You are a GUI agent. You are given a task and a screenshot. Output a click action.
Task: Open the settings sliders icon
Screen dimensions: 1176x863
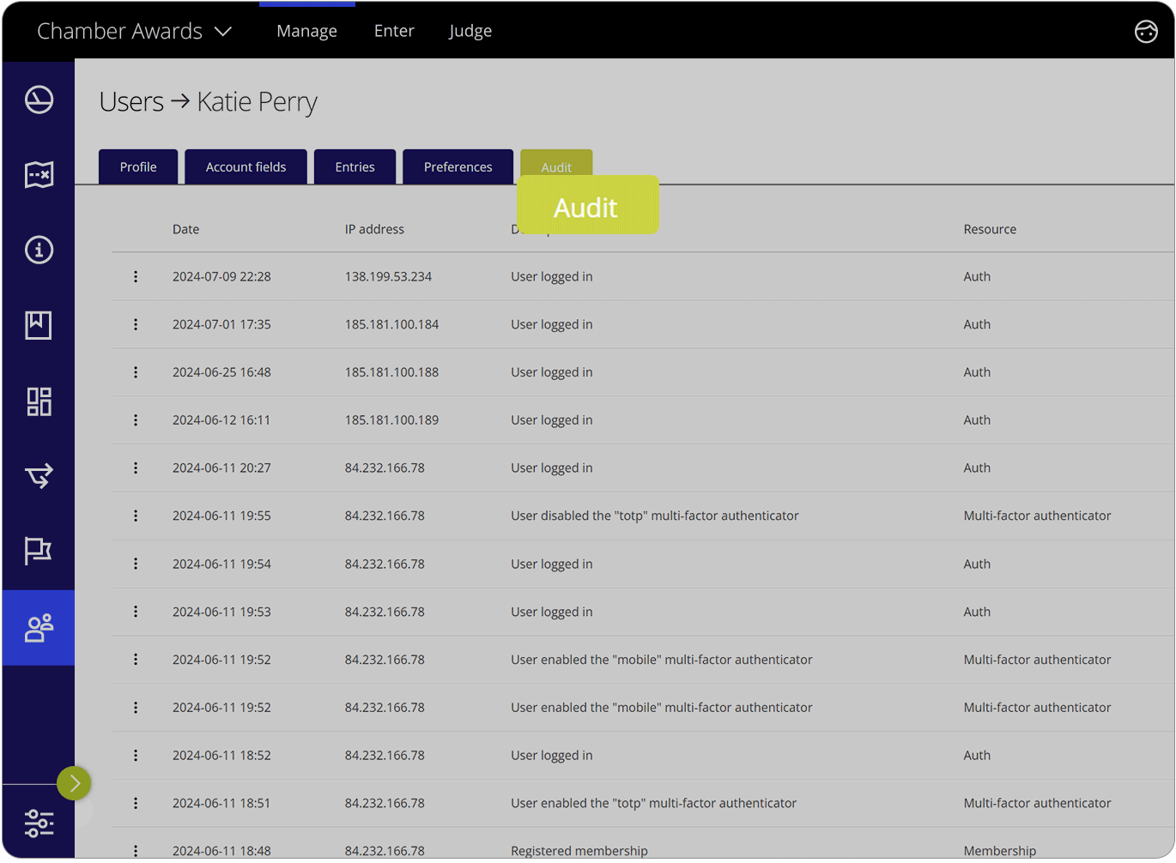(39, 824)
